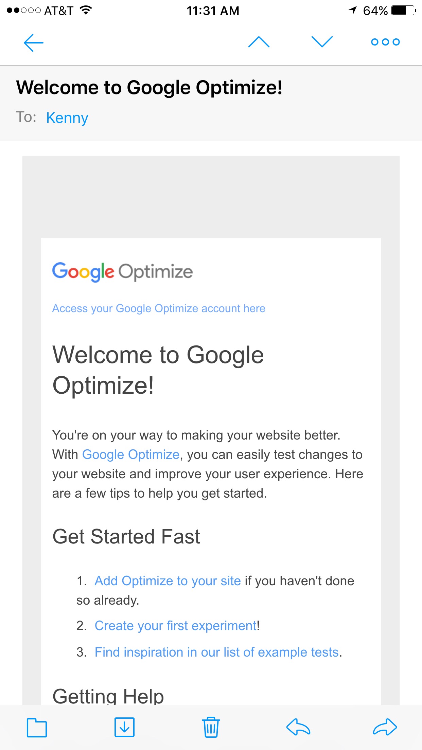This screenshot has height=750, width=422.
Task: Tap the back arrow icon
Action: tap(34, 42)
